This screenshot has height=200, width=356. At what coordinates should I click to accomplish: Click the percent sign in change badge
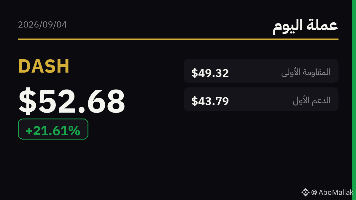click(75, 131)
